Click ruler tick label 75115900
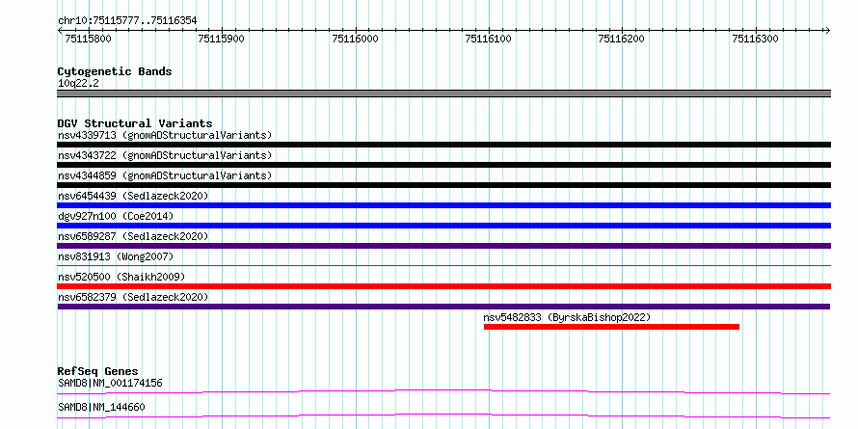858x429 pixels. [222, 39]
